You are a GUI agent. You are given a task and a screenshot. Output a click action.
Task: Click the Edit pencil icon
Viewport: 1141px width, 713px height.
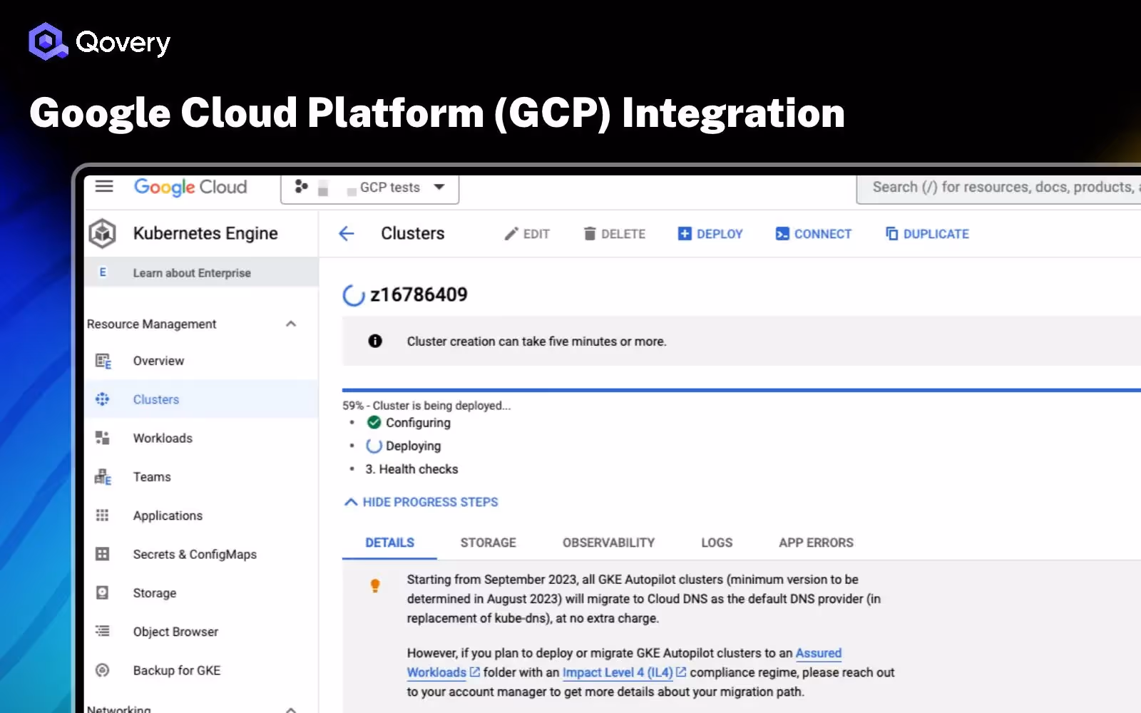[511, 233]
